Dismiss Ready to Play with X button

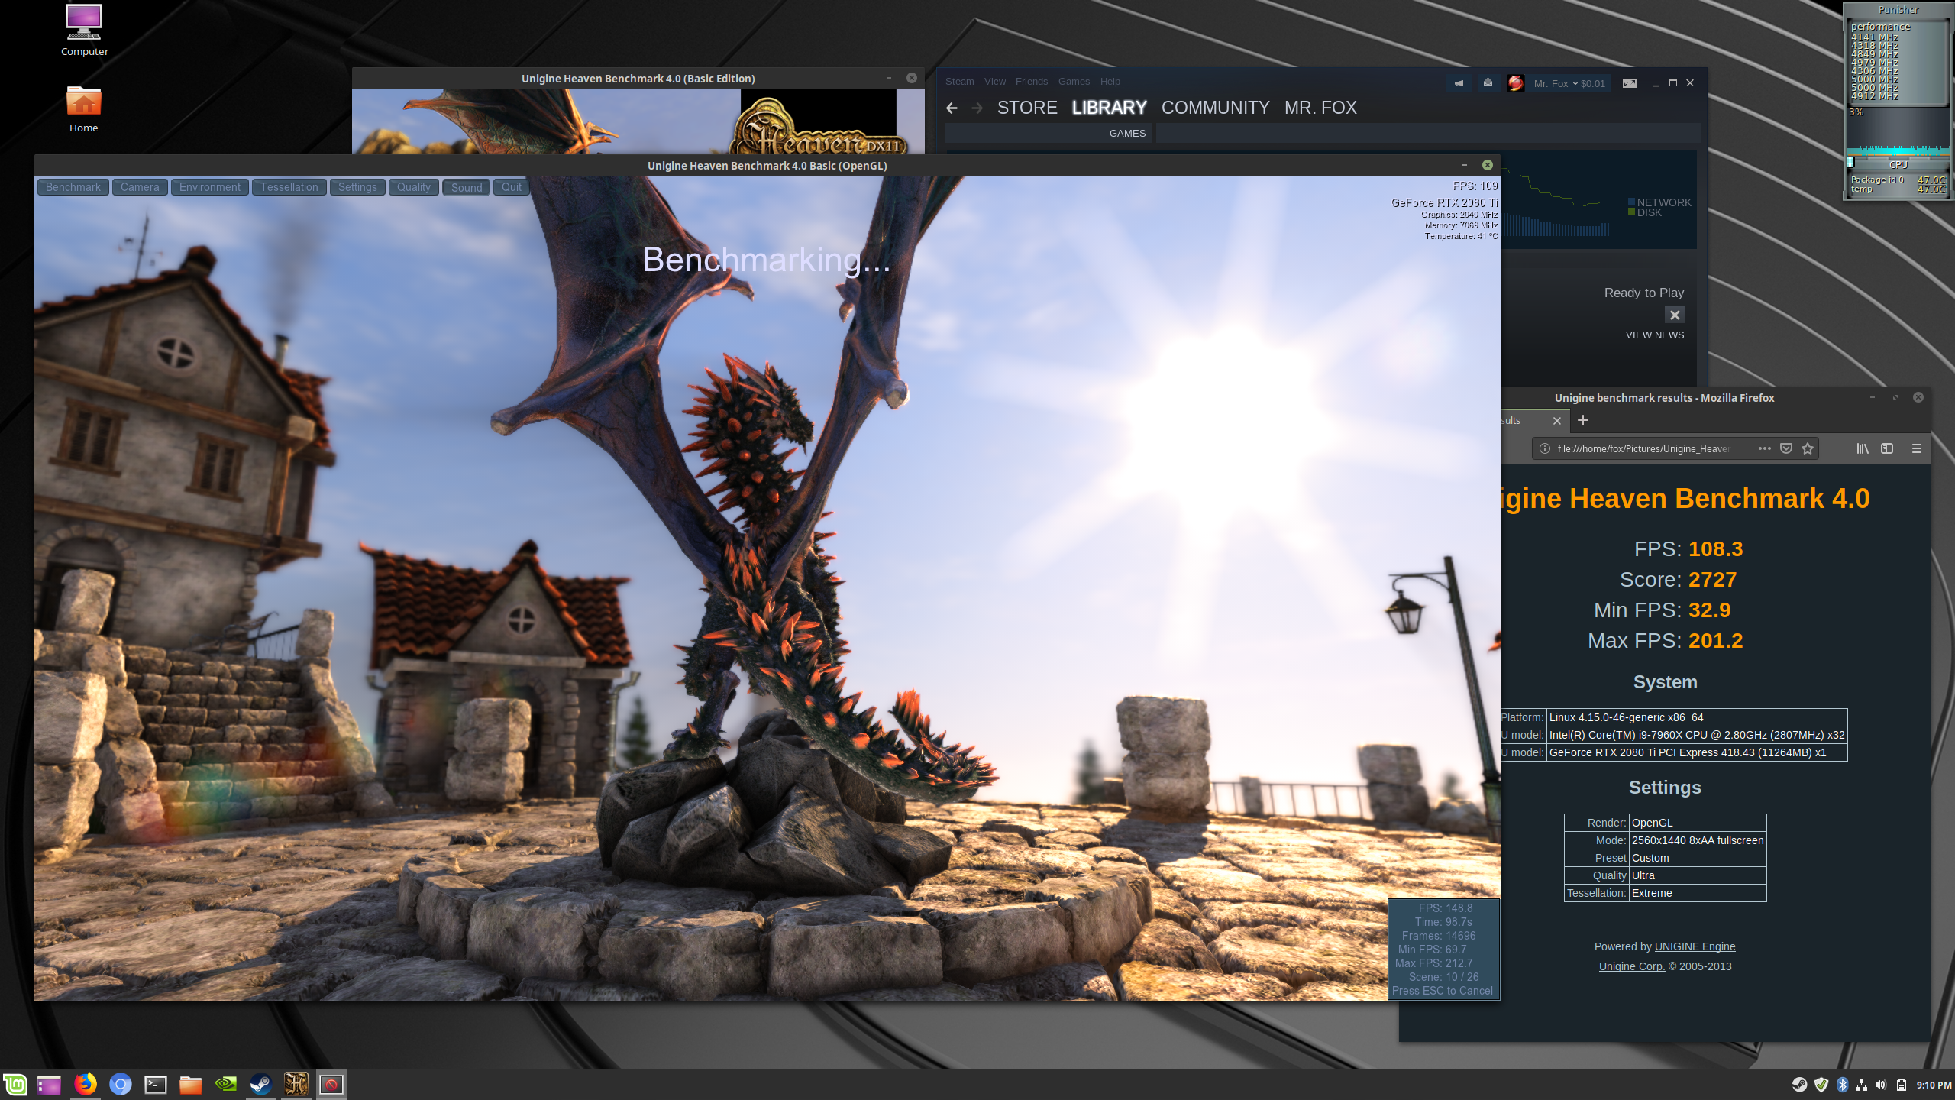1674,315
